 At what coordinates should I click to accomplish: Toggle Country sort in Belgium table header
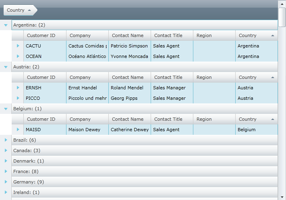[x=257, y=119]
